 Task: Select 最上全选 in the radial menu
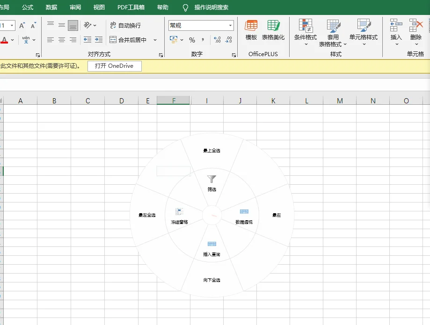[x=211, y=151]
